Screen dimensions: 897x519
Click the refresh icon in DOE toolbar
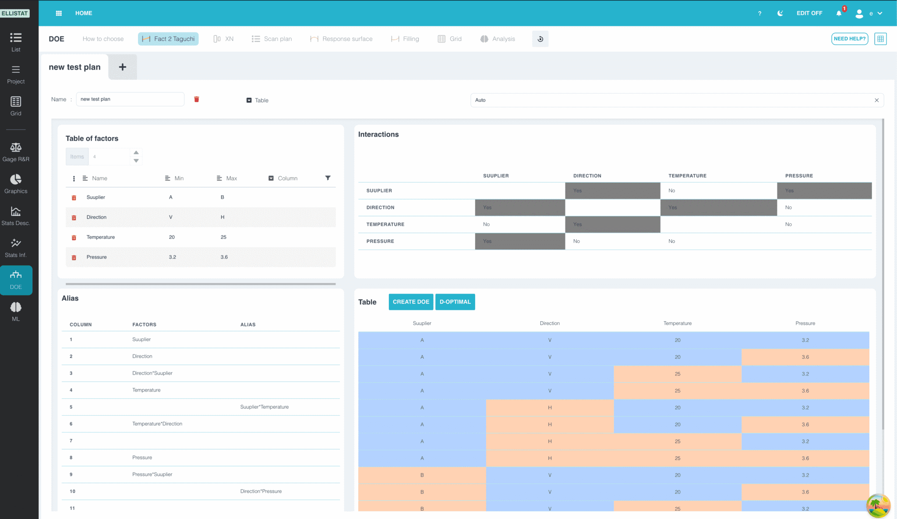540,39
